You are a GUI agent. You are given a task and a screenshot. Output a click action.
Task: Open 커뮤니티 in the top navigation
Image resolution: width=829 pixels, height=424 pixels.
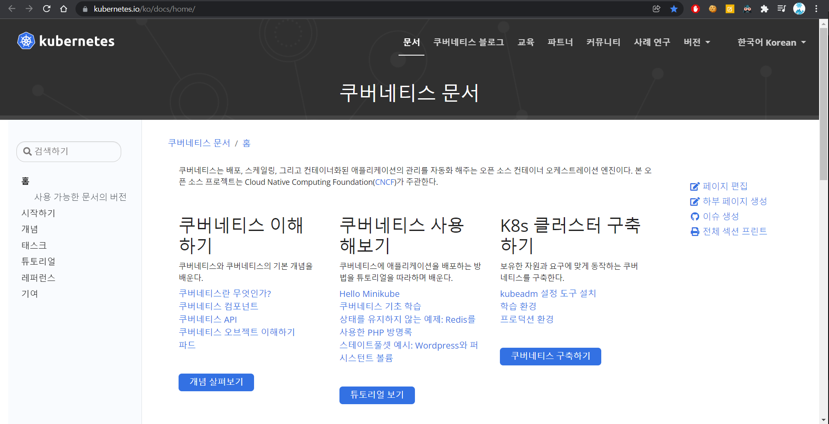pos(603,42)
